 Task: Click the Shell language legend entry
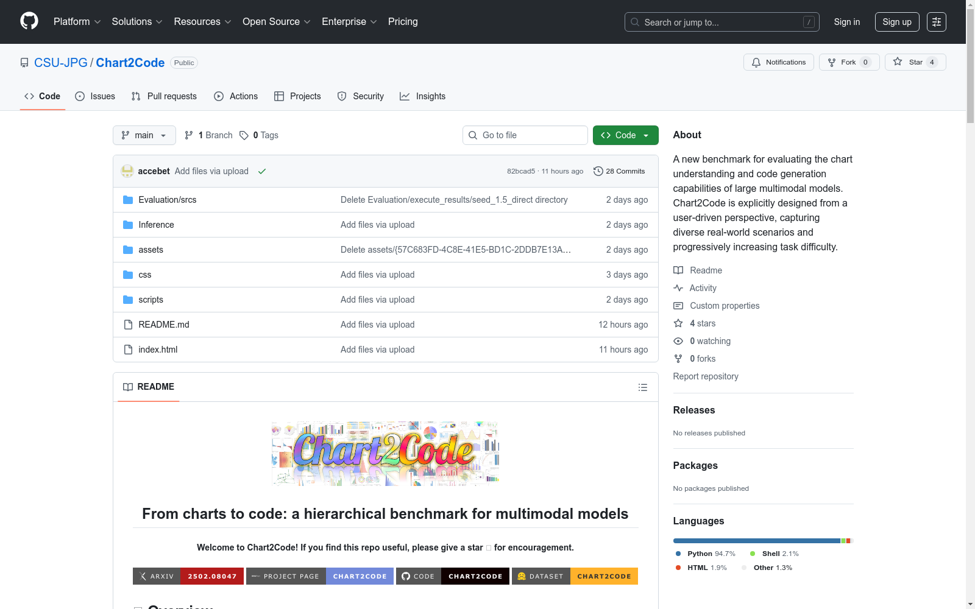774,554
